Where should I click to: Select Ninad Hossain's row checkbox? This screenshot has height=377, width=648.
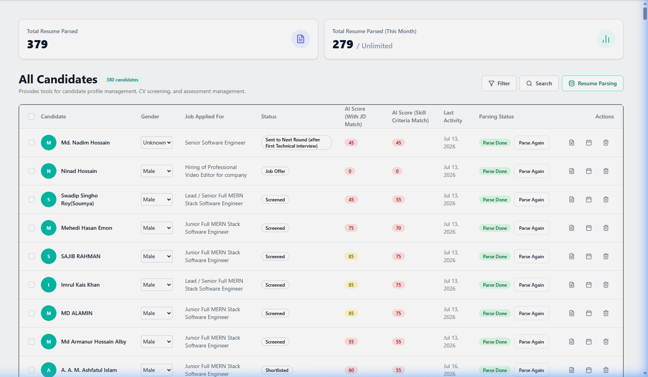click(32, 171)
